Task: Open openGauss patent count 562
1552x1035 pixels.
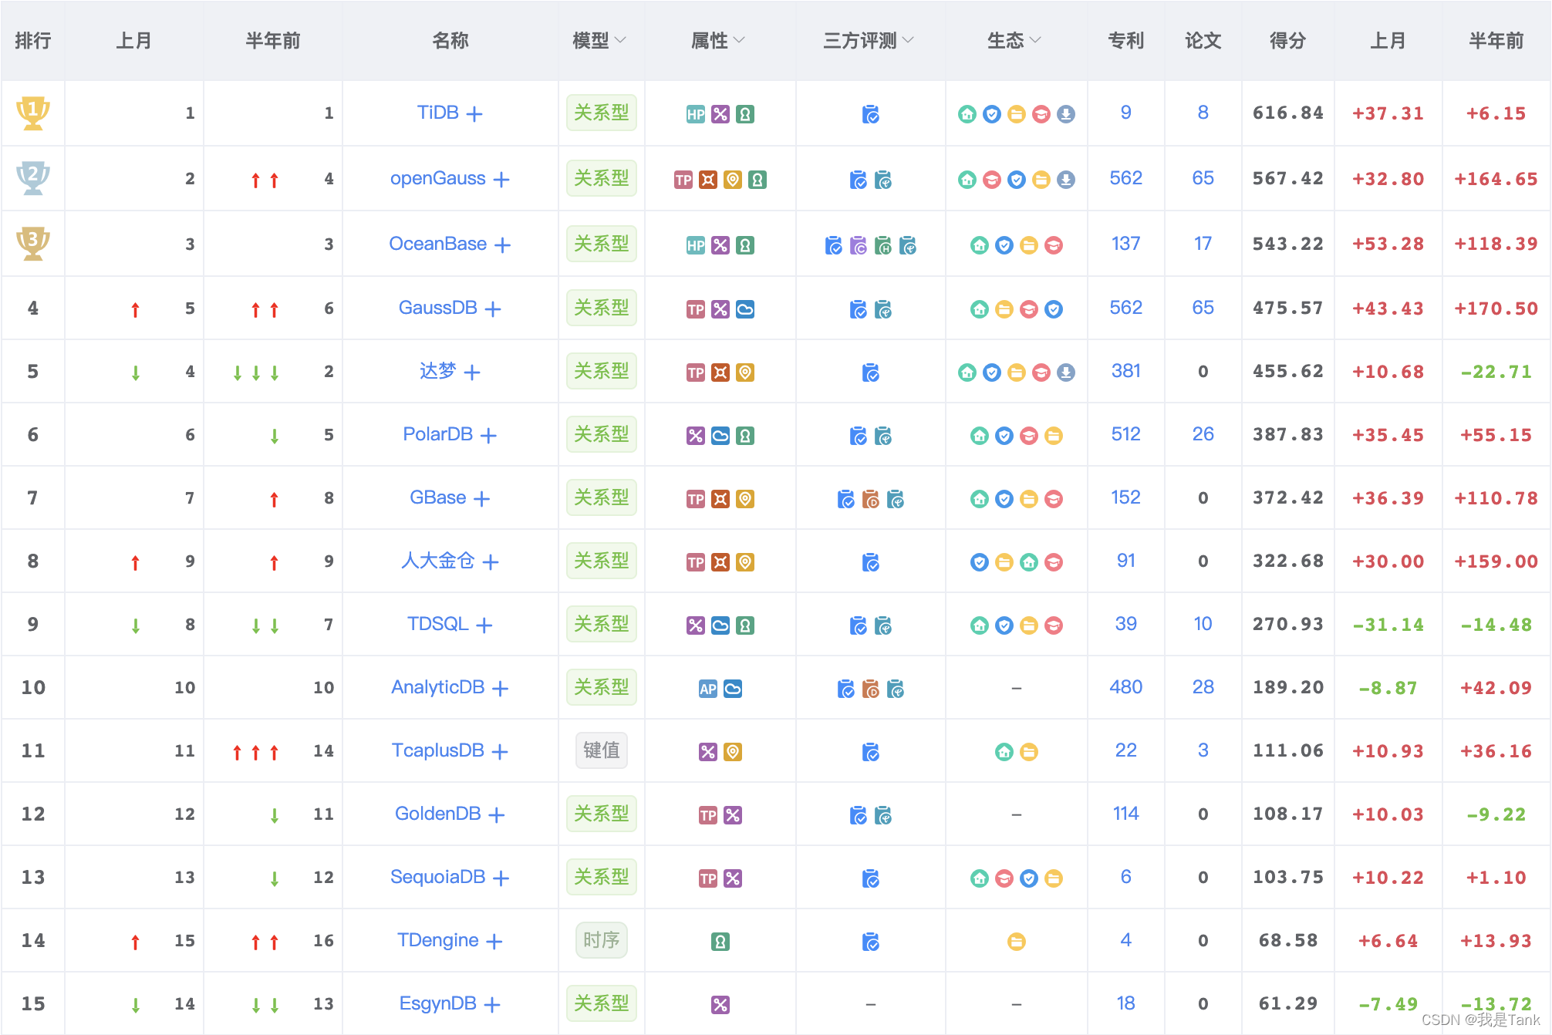Action: pos(1126,178)
